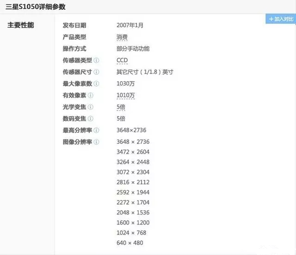The width and height of the screenshot is (296, 255).
Task: Select the 传感器类型 label text
Action: (77, 60)
